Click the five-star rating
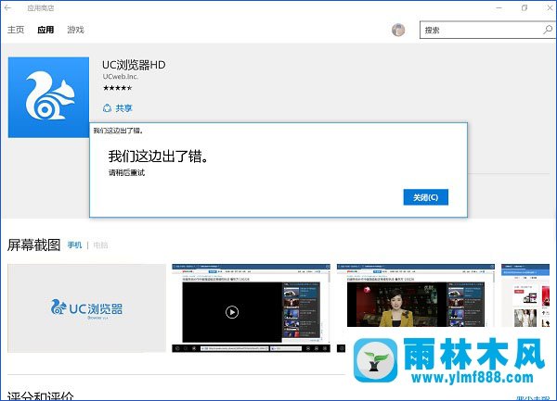The height and width of the screenshot is (401, 557). coord(118,88)
